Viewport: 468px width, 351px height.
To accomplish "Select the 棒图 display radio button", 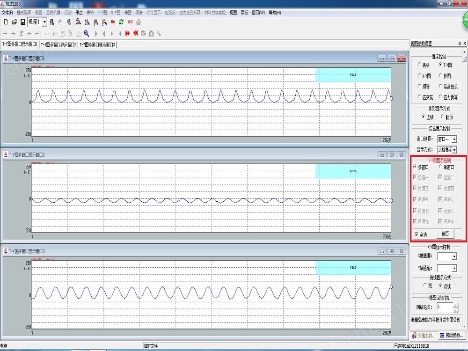I will (x=440, y=76).
